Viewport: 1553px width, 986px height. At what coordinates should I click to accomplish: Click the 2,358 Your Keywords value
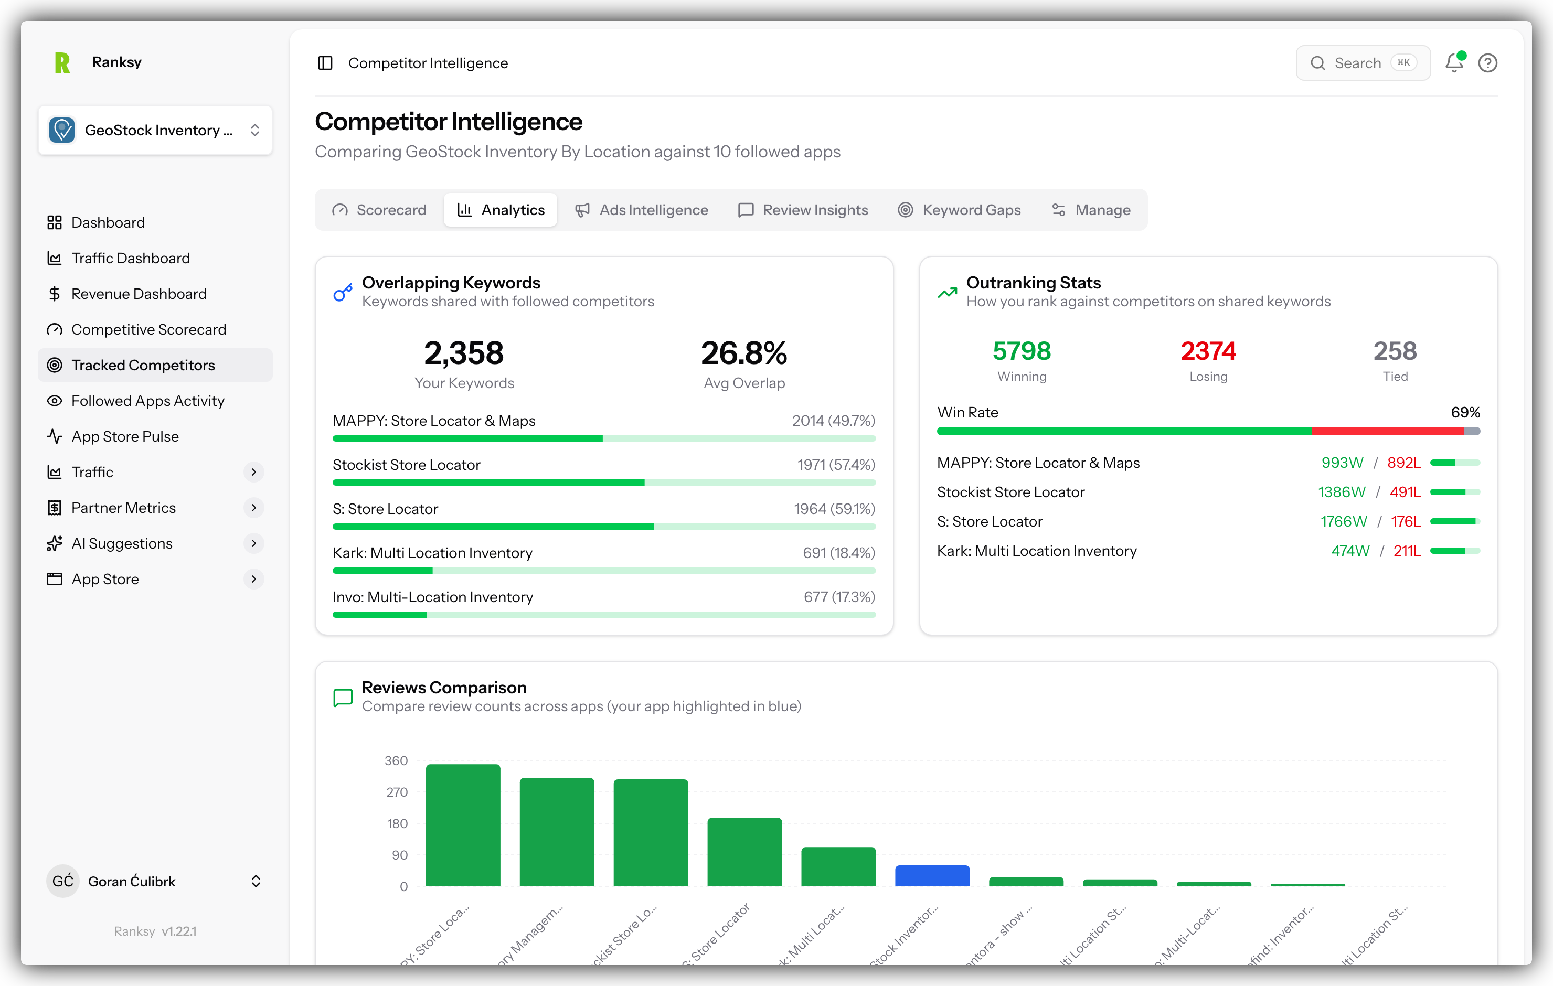pyautogui.click(x=464, y=353)
